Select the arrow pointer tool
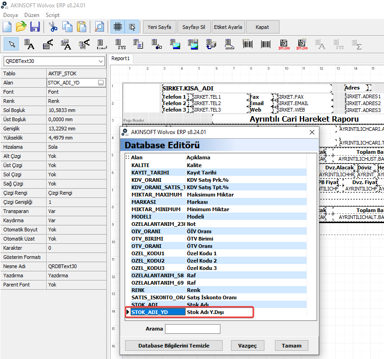Screen dimensions: 384x359 click(11, 45)
